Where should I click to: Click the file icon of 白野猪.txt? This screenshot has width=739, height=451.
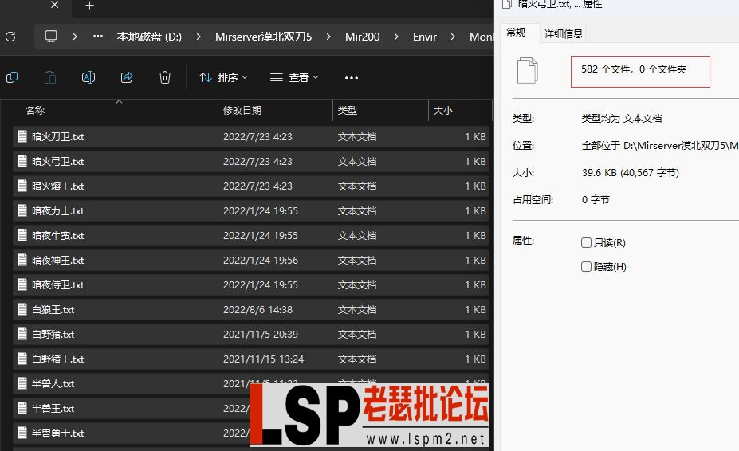[22, 334]
